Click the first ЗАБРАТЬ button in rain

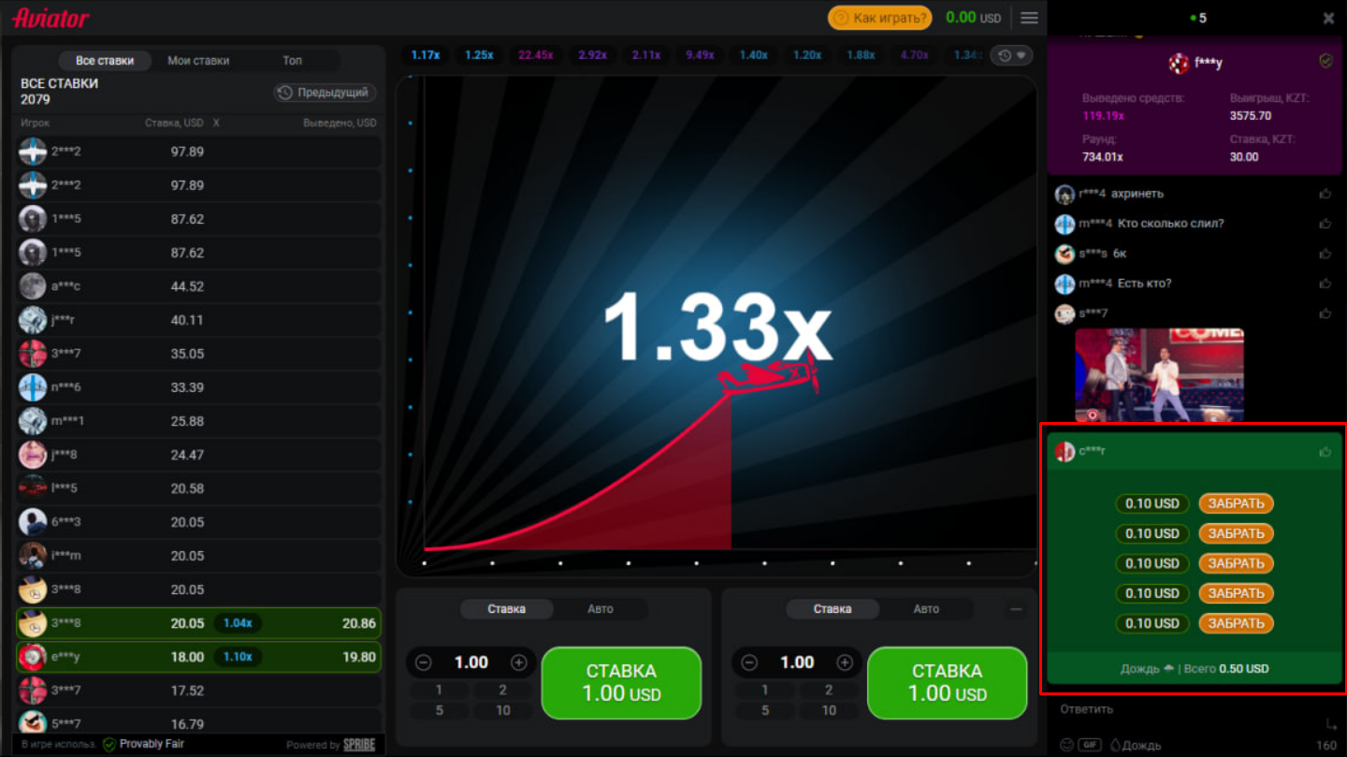(1236, 503)
